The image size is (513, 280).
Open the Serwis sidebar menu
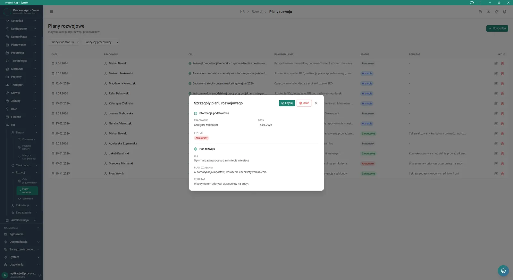coord(21,93)
